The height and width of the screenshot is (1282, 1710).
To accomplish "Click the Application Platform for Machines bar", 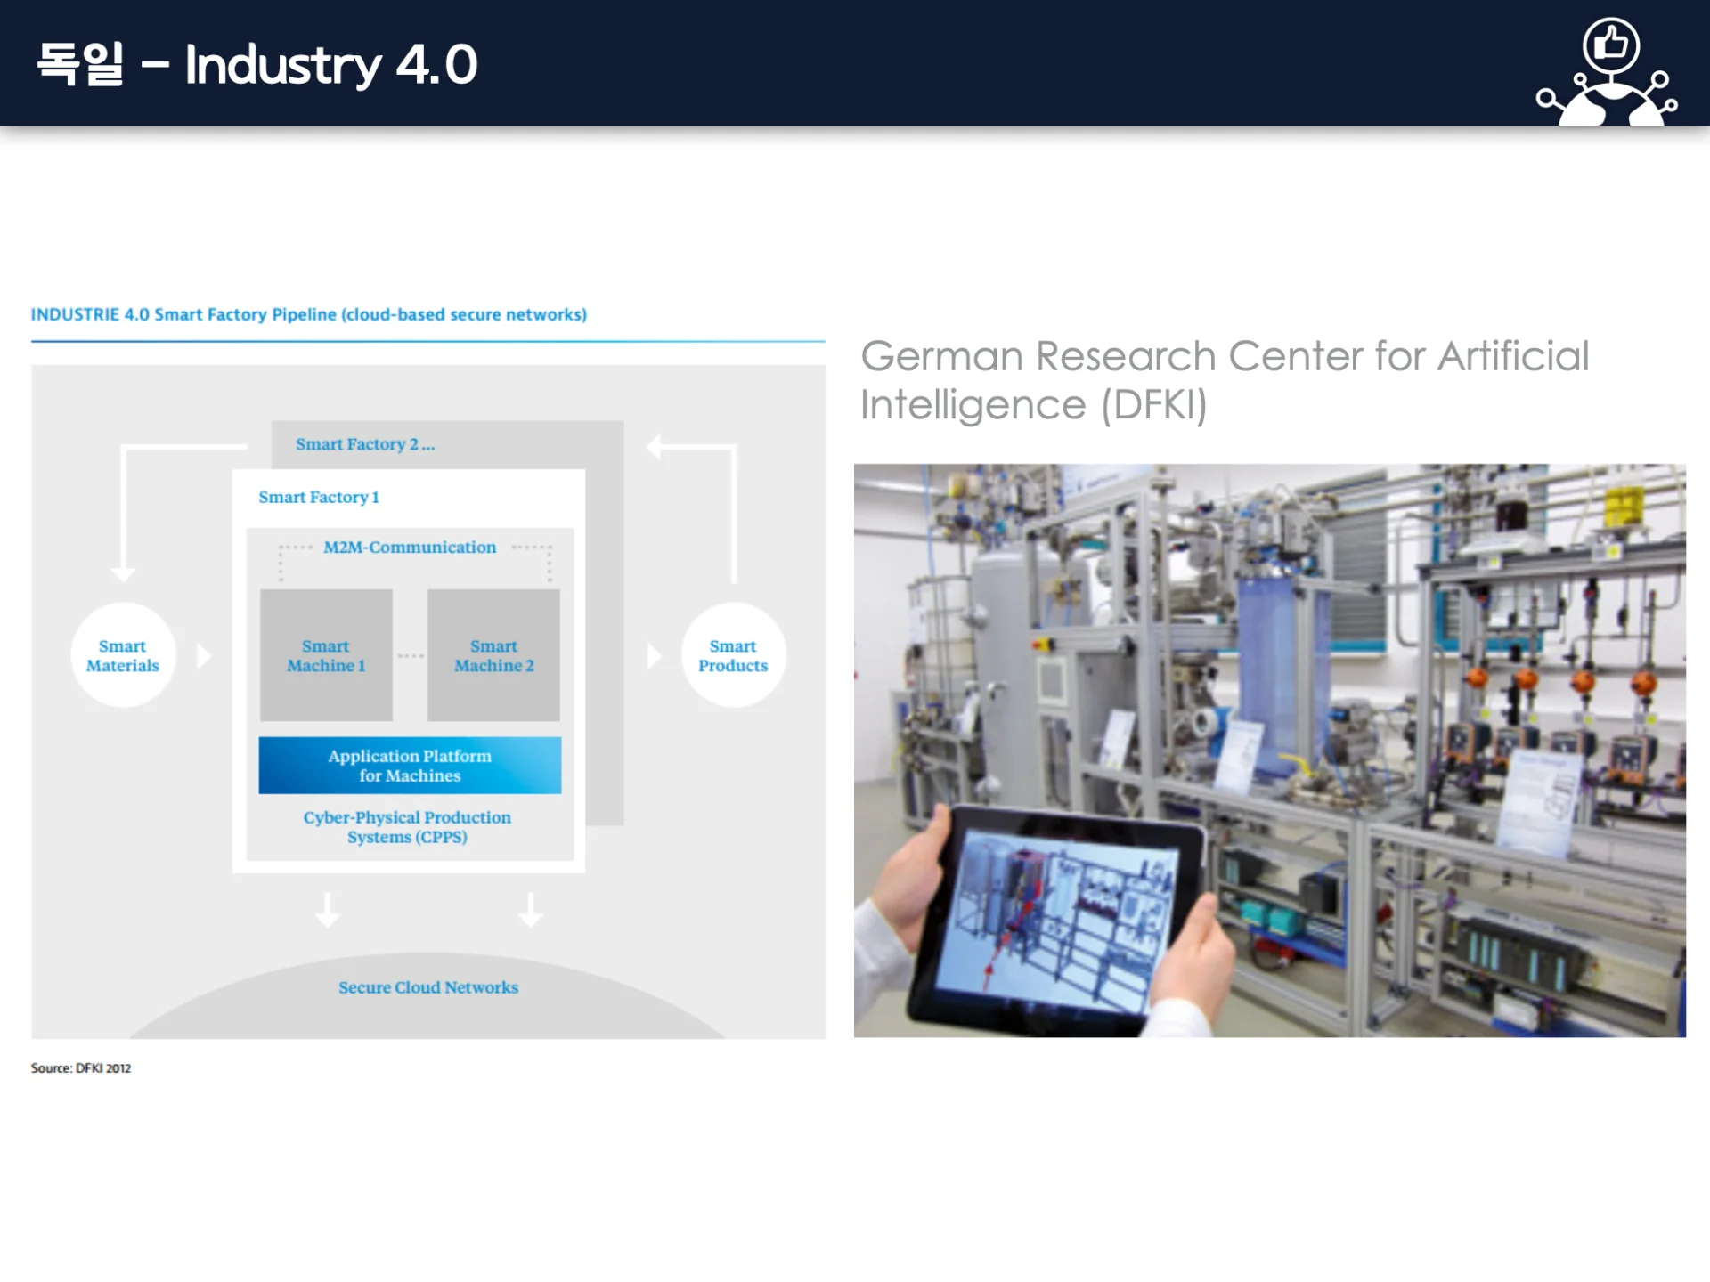I will click(x=410, y=765).
